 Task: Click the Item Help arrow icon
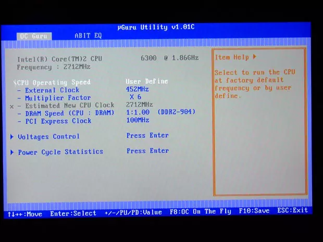click(255, 57)
